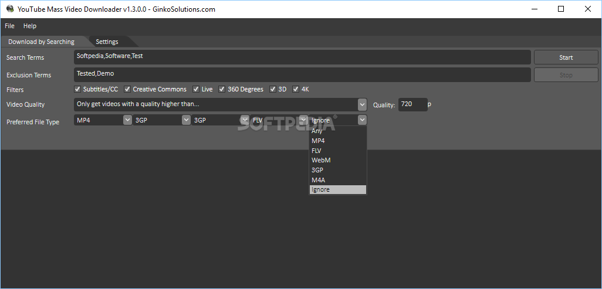Choose 3GP in the open dropdown list
602x289 pixels.
[x=338, y=169]
